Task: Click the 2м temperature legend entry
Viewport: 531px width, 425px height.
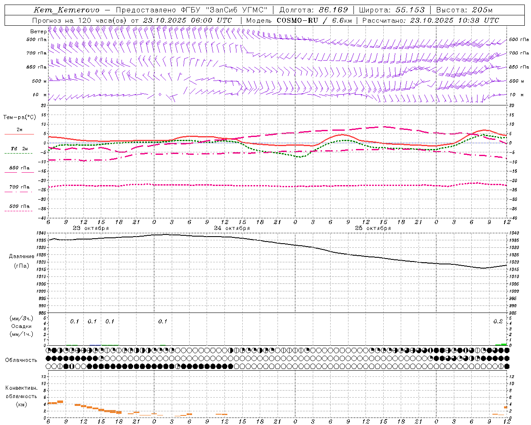Action: [19, 129]
